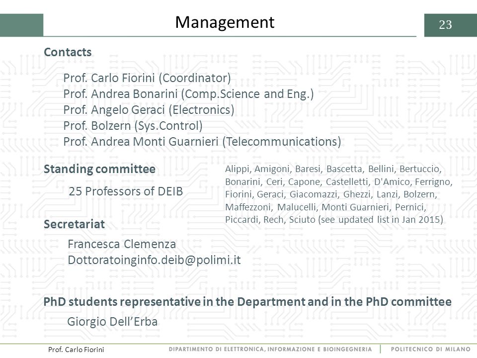Click the committee member names list
The width and height of the screenshot is (477, 358).
pyautogui.click(x=338, y=194)
